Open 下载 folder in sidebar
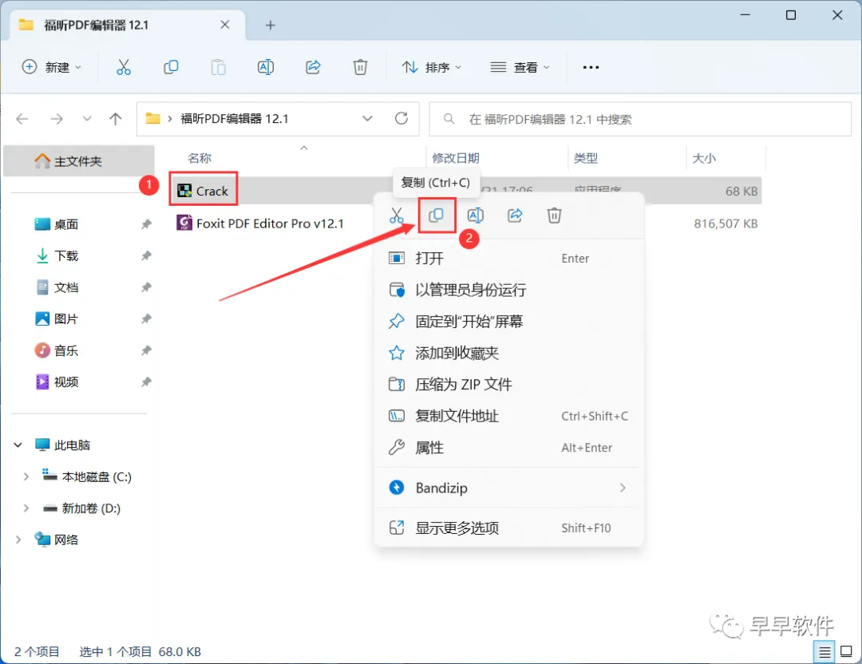This screenshot has width=862, height=664. pos(66,255)
